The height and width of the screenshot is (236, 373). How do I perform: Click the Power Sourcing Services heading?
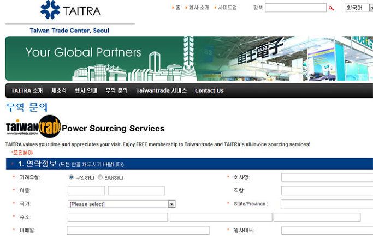coord(113,129)
